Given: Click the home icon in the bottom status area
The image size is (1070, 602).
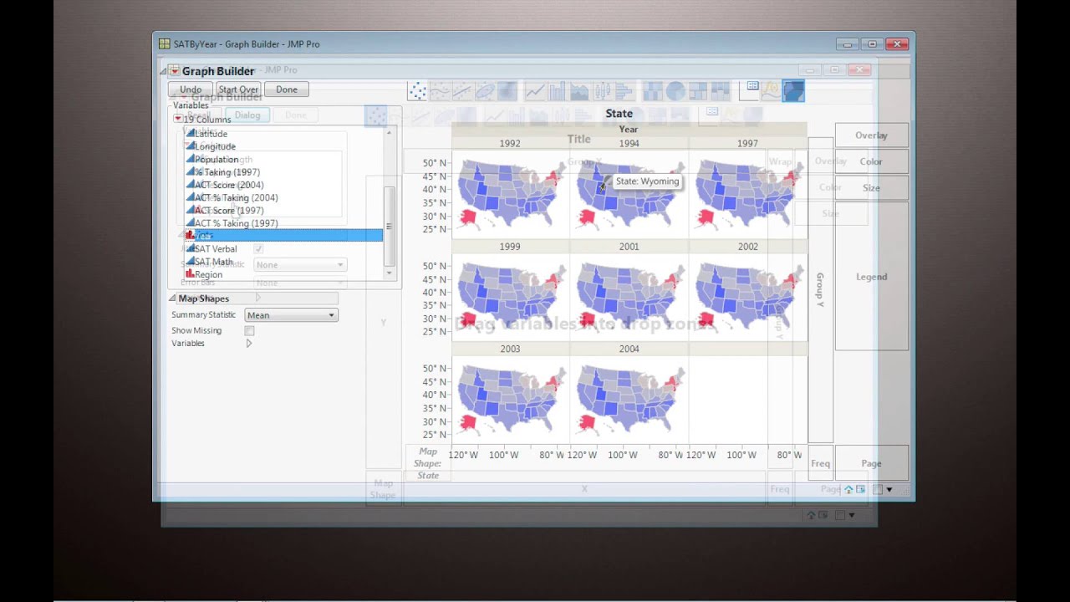Looking at the screenshot, I should coord(848,489).
